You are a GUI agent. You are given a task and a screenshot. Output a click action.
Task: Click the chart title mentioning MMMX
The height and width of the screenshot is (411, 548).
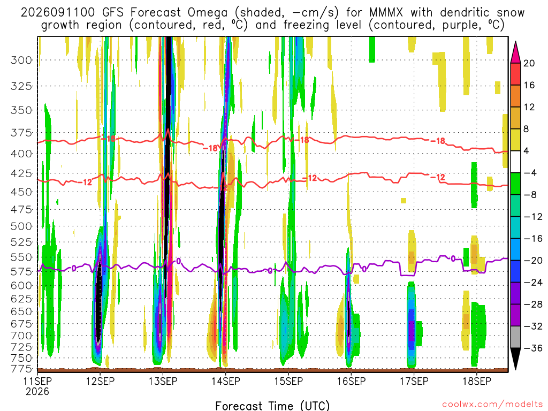click(272, 19)
